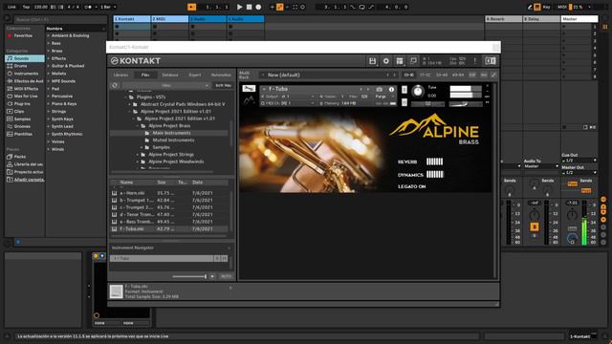This screenshot has height=344, width=612.
Task: Select Clips category in Live browser
Action: [25, 112]
